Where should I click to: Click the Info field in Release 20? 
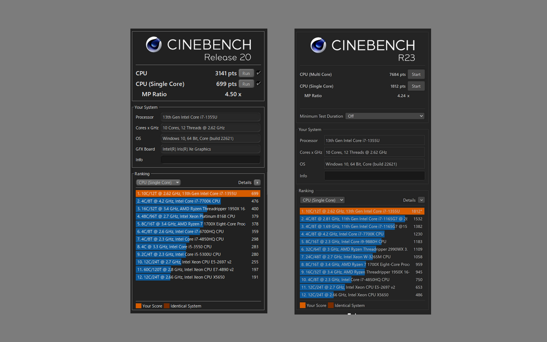click(x=210, y=160)
